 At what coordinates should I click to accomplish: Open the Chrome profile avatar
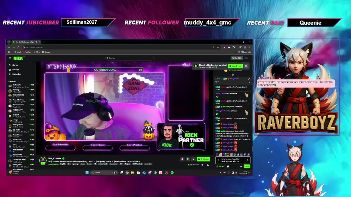tap(245, 47)
